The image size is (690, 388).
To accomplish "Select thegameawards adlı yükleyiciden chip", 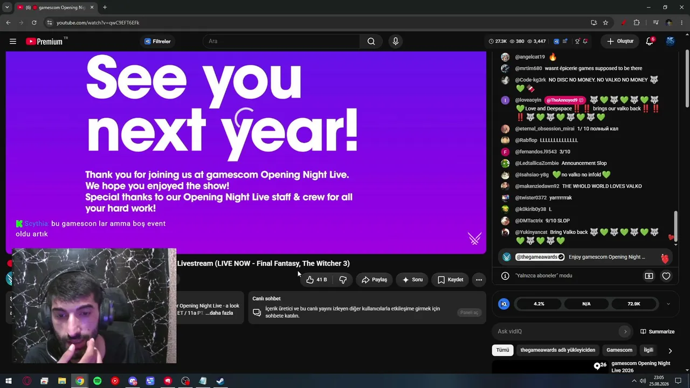I will click(558, 350).
